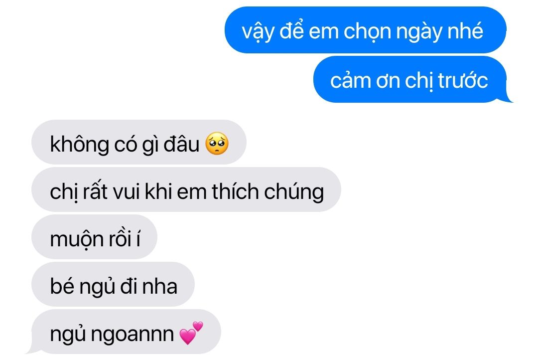This screenshot has width=538, height=359.
Task: Select the blue message 'vậy để em chọn ngày nhé'
Action: pyautogui.click(x=365, y=30)
